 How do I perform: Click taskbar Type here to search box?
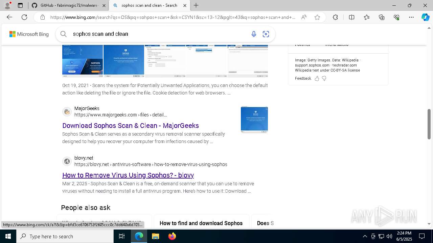[x=65, y=236]
